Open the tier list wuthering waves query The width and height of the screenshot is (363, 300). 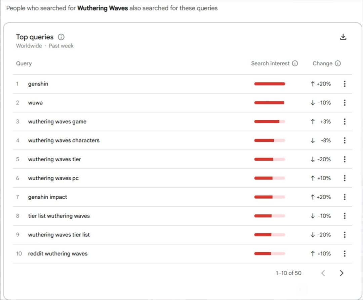[59, 216]
